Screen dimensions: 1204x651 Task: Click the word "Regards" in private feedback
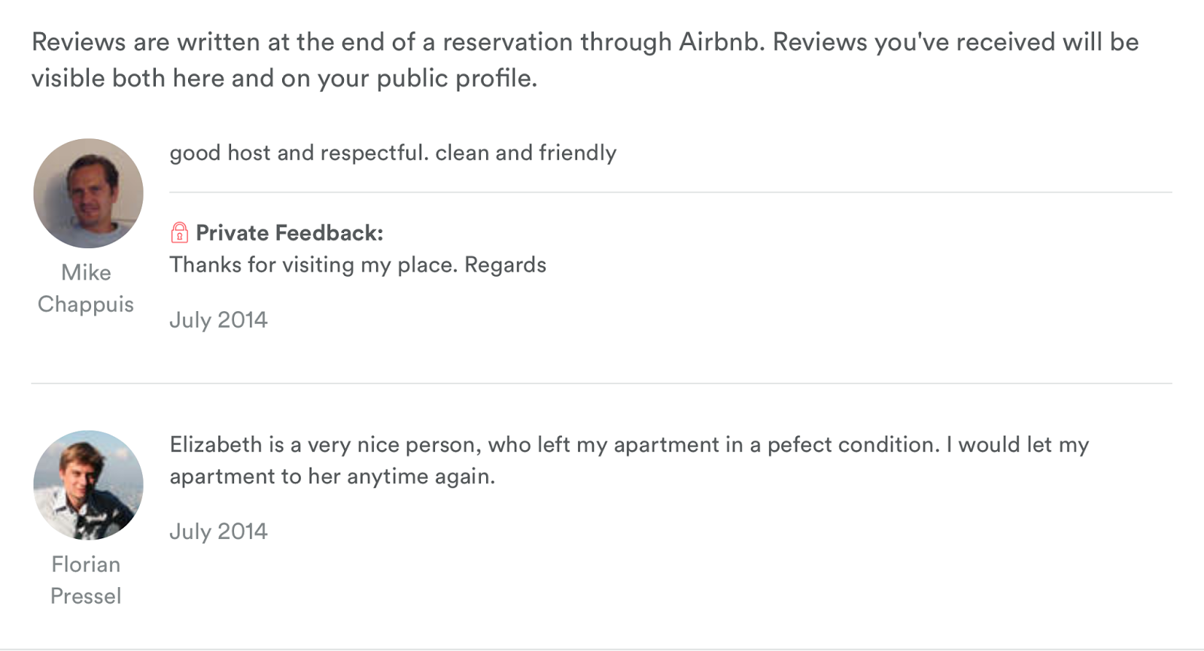click(x=505, y=265)
